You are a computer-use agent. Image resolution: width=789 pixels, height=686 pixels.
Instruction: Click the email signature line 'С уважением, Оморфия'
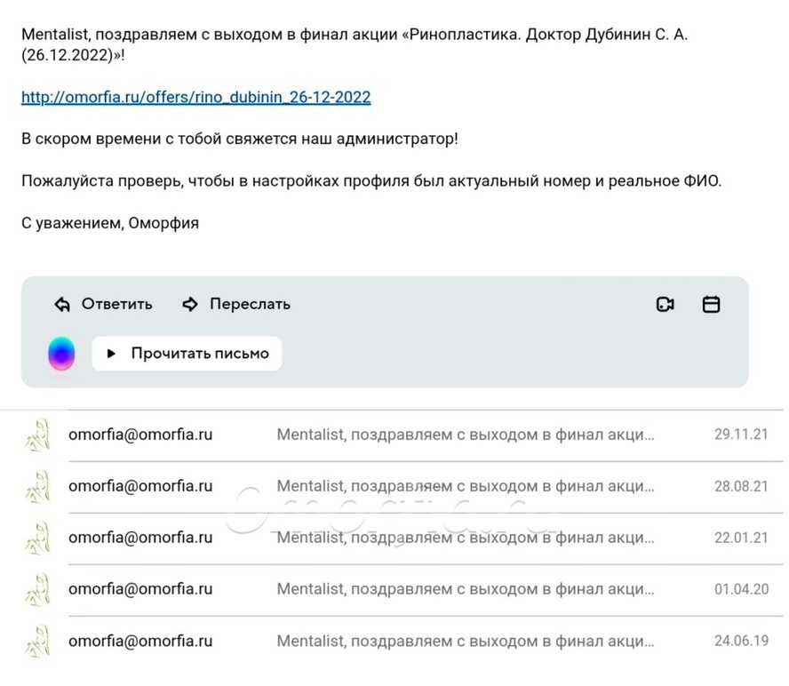pyautogui.click(x=110, y=223)
